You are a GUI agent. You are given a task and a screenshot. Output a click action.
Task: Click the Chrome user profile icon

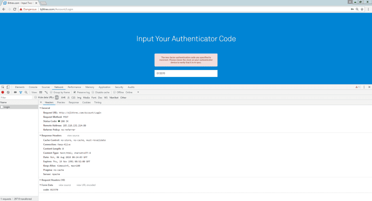coord(350,2)
